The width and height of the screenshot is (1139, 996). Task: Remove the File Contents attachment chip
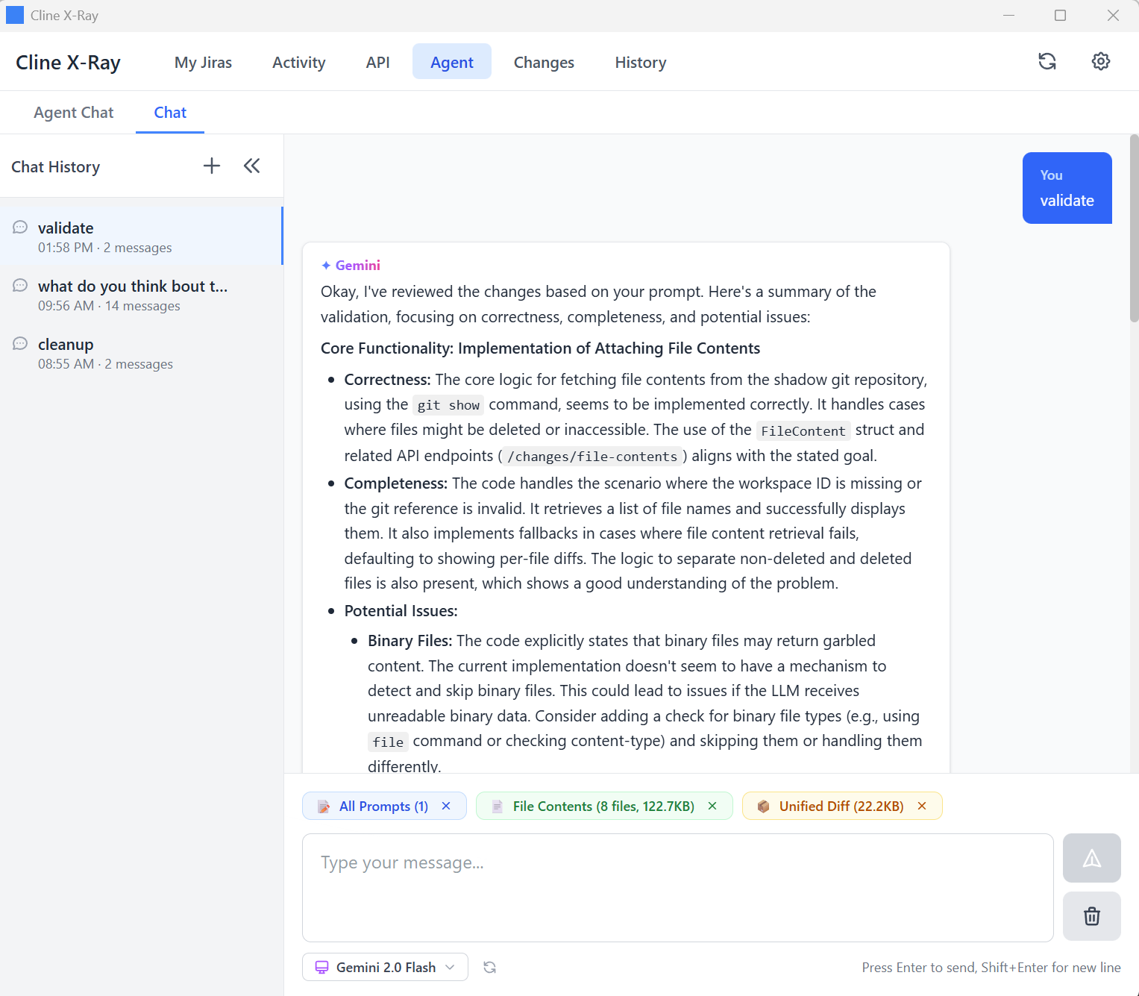712,806
